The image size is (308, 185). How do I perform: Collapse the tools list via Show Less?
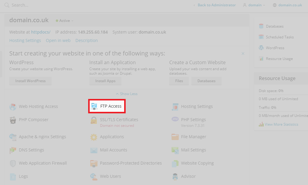click(126, 94)
